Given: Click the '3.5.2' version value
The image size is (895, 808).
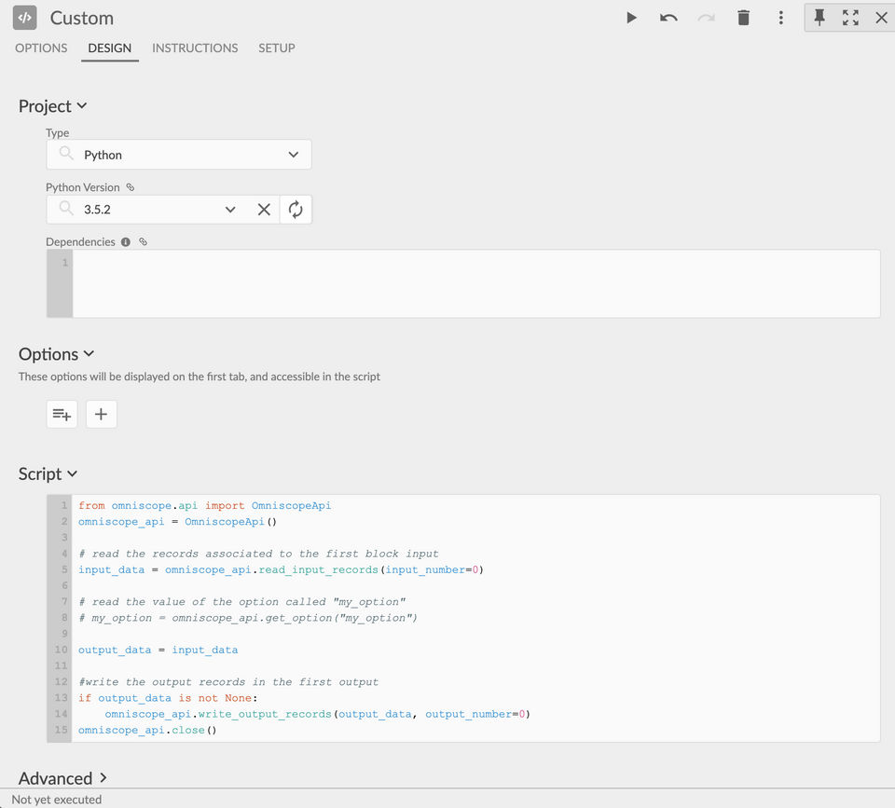Looking at the screenshot, I should (97, 210).
